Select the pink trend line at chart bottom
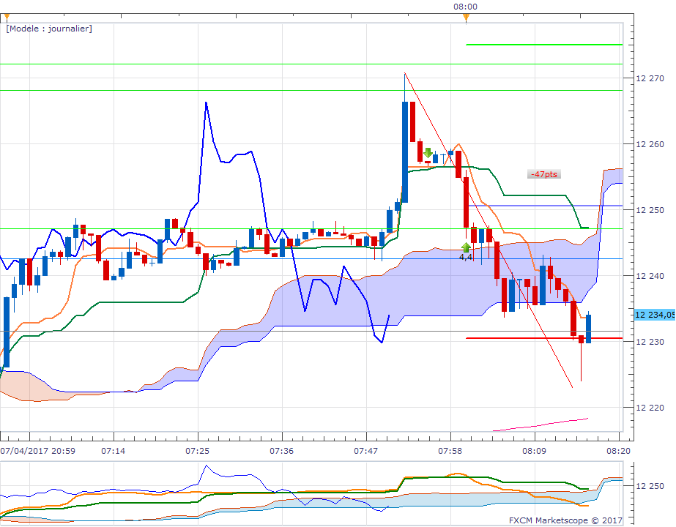The width and height of the screenshot is (676, 527). 541,425
